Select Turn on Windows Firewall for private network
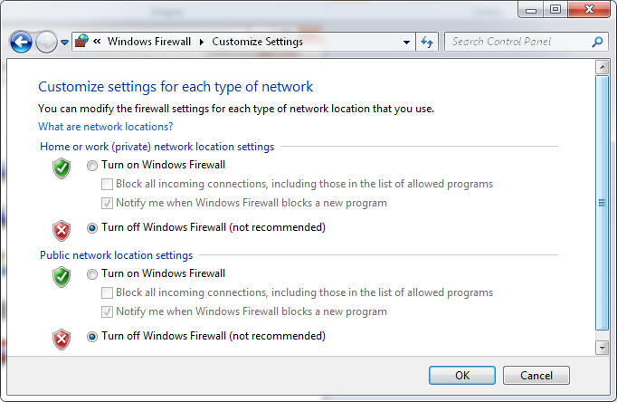The width and height of the screenshot is (617, 402). point(92,166)
